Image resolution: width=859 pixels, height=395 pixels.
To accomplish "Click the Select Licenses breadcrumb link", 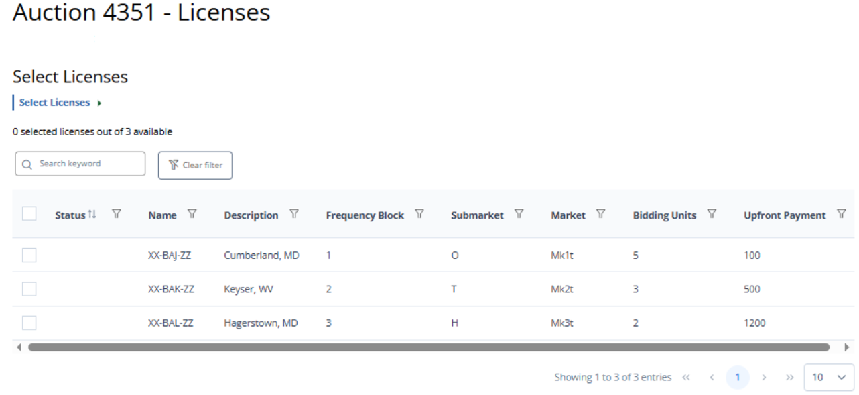I will (54, 103).
